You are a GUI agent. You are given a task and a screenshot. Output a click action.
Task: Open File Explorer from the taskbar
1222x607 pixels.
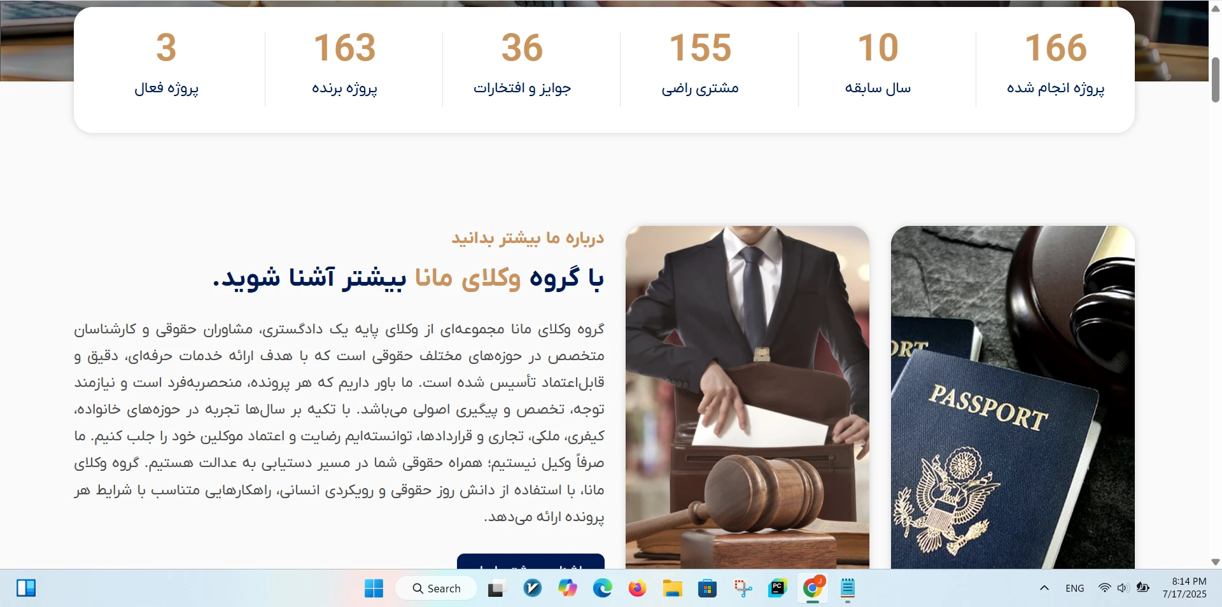pos(672,589)
